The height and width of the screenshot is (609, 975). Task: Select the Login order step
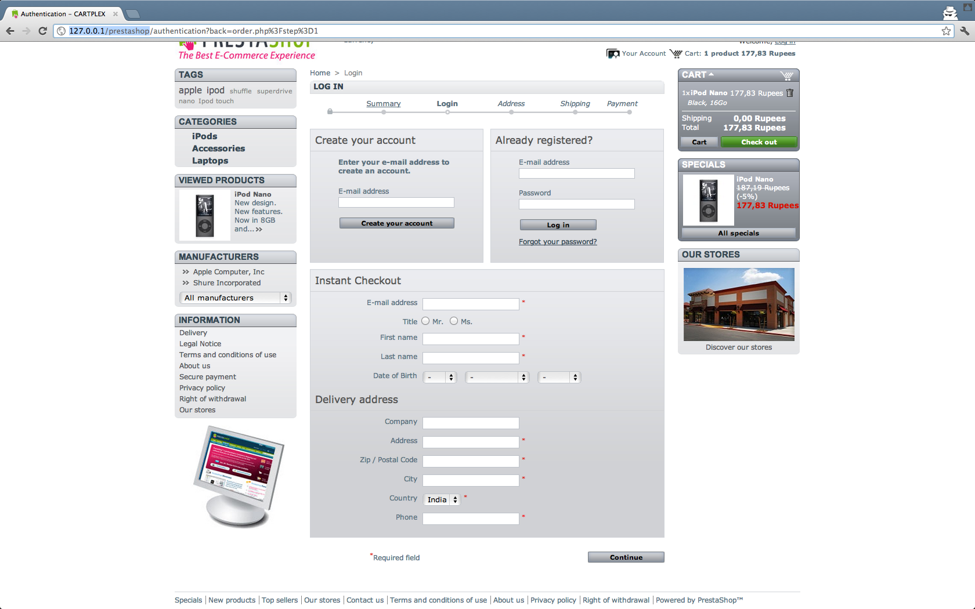tap(447, 104)
